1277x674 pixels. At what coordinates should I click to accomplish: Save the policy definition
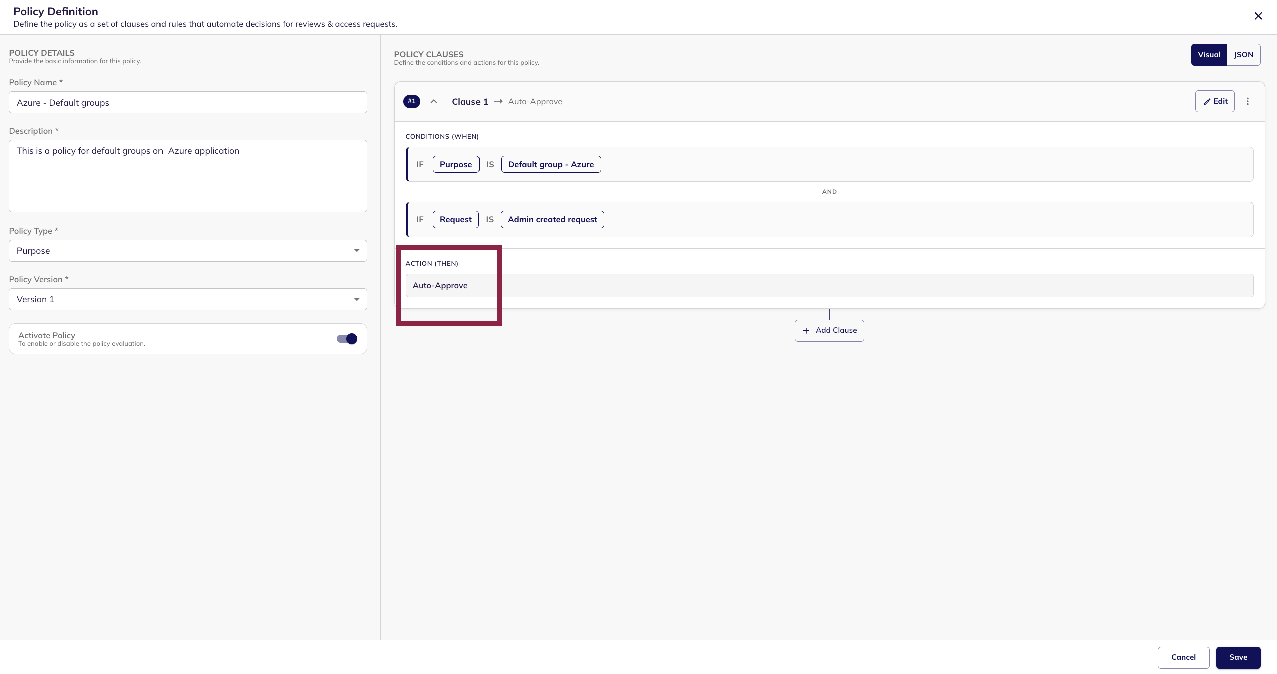click(x=1238, y=657)
